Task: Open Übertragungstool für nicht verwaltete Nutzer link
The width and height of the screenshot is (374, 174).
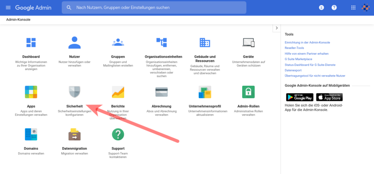Action: [x=315, y=76]
